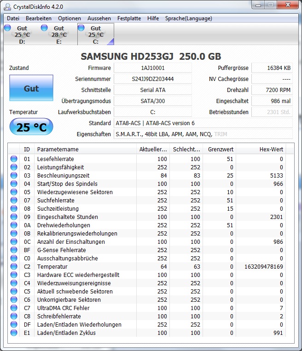The height and width of the screenshot is (351, 302).
Task: Click status orb for C2 Temperatur row
Action: coord(14,266)
